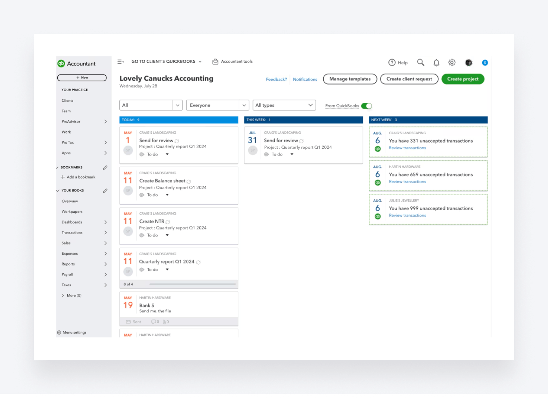Open the notifications bell icon
The image size is (548, 398).
coord(436,63)
